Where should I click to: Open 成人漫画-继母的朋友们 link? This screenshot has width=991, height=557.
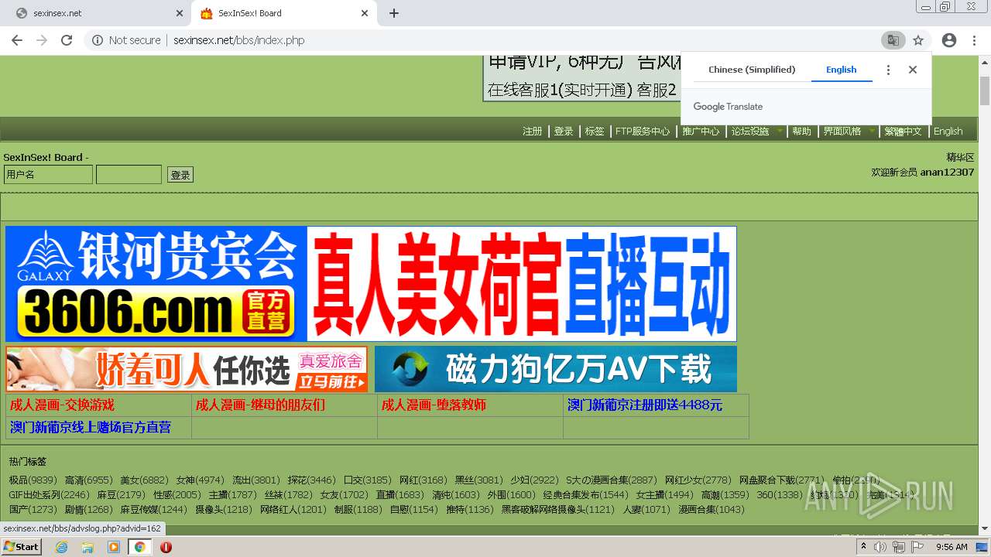tap(260, 405)
